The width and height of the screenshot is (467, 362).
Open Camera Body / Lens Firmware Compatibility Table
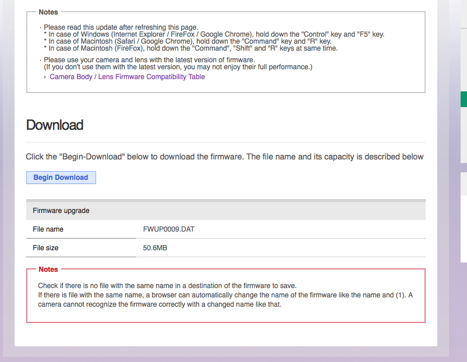[x=127, y=77]
